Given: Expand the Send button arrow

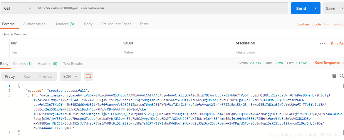Looking at the screenshot, I should [x=316, y=8].
